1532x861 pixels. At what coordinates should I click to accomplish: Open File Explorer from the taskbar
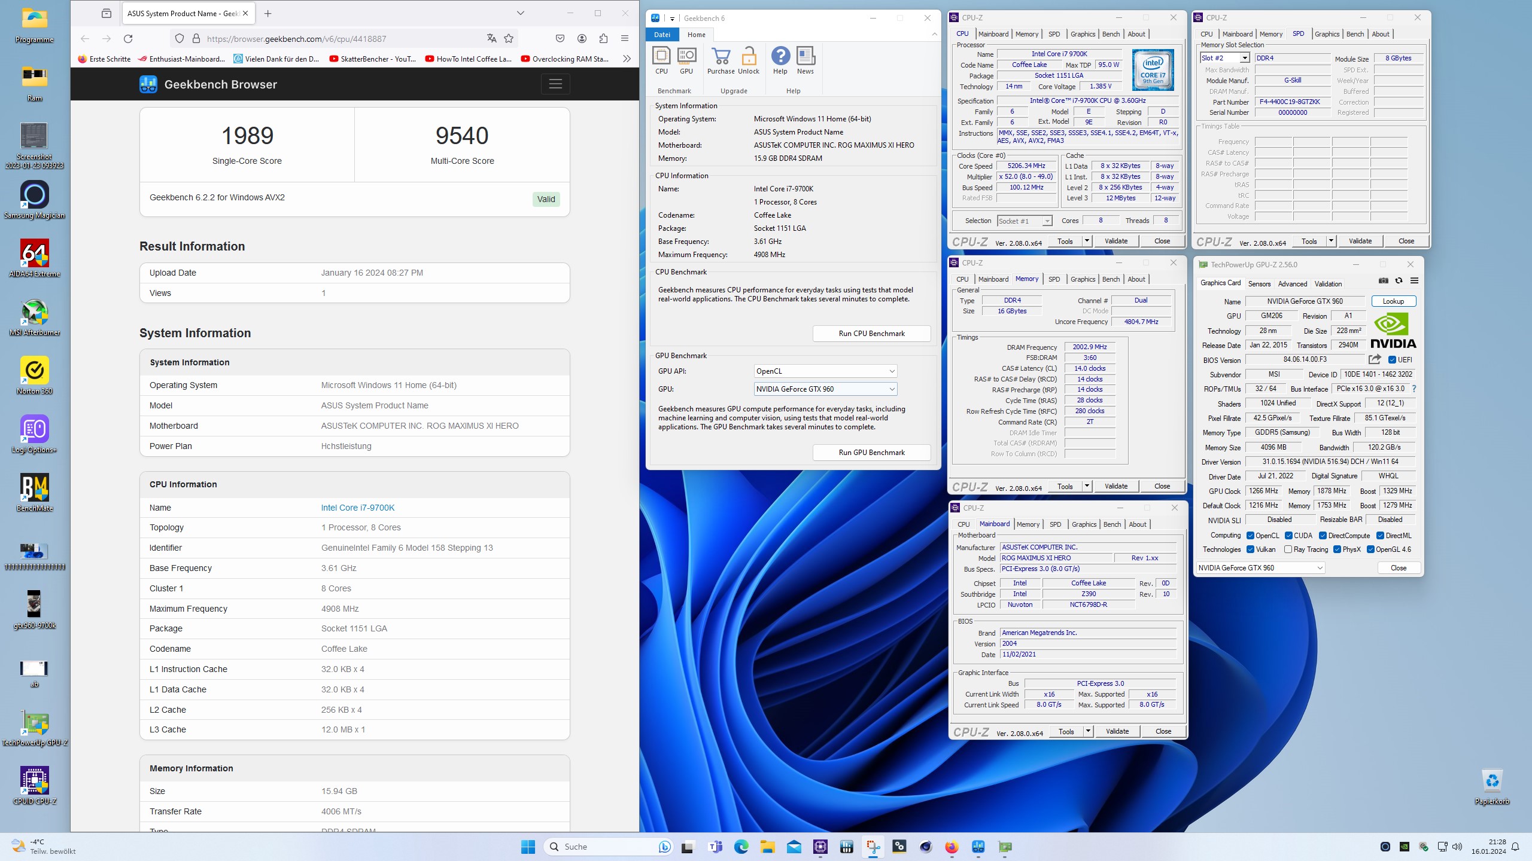768,847
